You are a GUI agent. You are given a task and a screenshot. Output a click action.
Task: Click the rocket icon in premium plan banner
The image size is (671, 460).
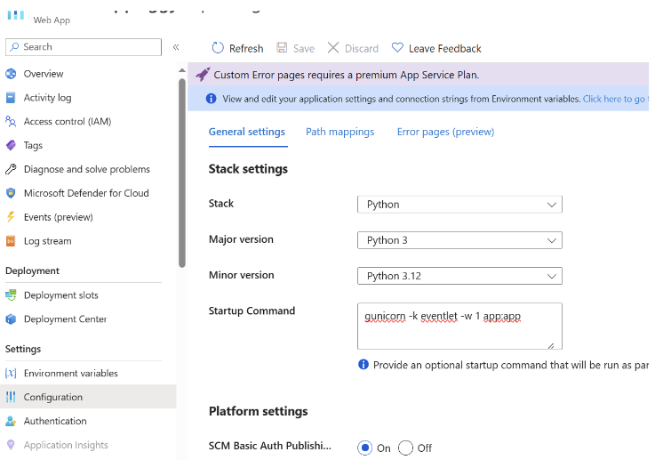pos(203,75)
